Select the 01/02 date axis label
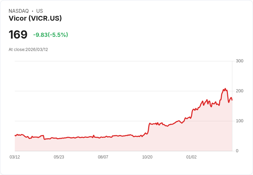This screenshot has height=175, width=253. click(191, 157)
